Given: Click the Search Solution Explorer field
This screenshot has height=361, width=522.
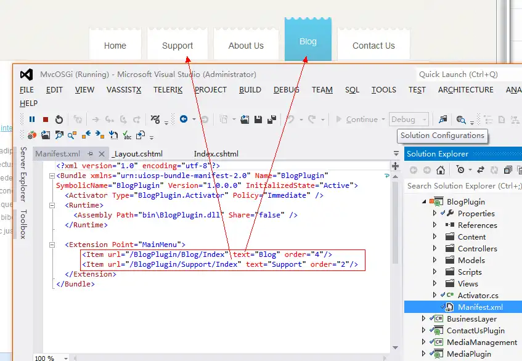Looking at the screenshot, I should (463, 185).
